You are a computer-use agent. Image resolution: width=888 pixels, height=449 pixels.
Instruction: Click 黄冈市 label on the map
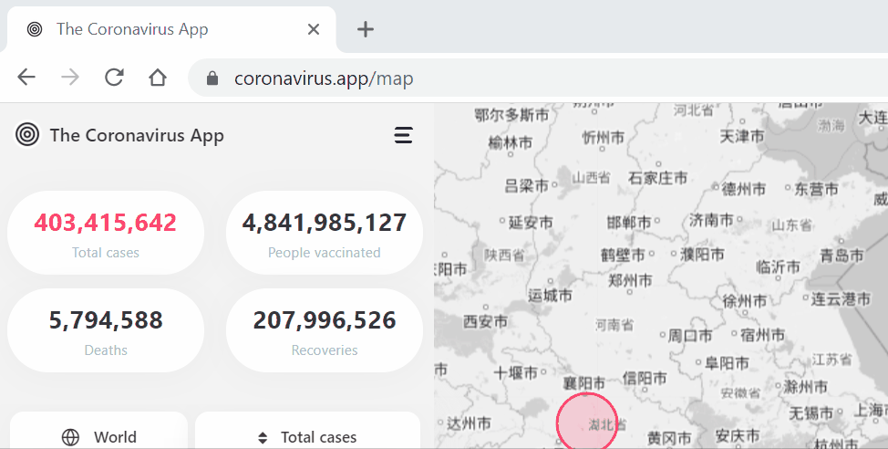[x=669, y=438]
